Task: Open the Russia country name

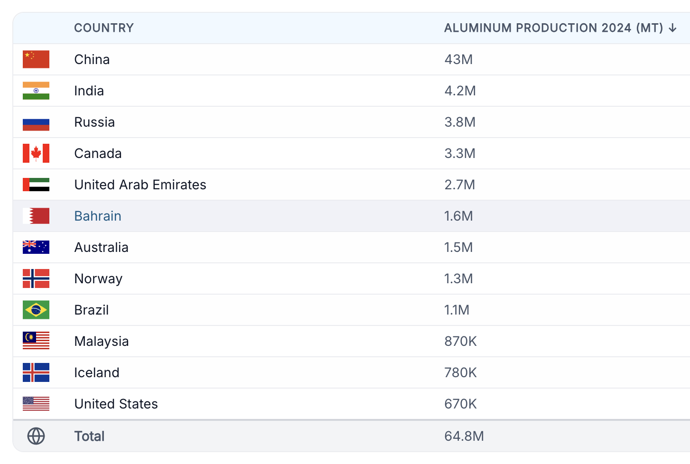Action: click(94, 122)
